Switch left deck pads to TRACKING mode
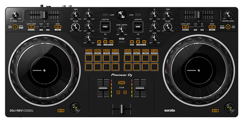Viewport: 242px width, 122px height. pyautogui.click(x=107, y=51)
